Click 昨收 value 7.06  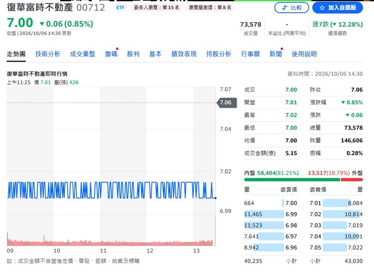click(357, 90)
